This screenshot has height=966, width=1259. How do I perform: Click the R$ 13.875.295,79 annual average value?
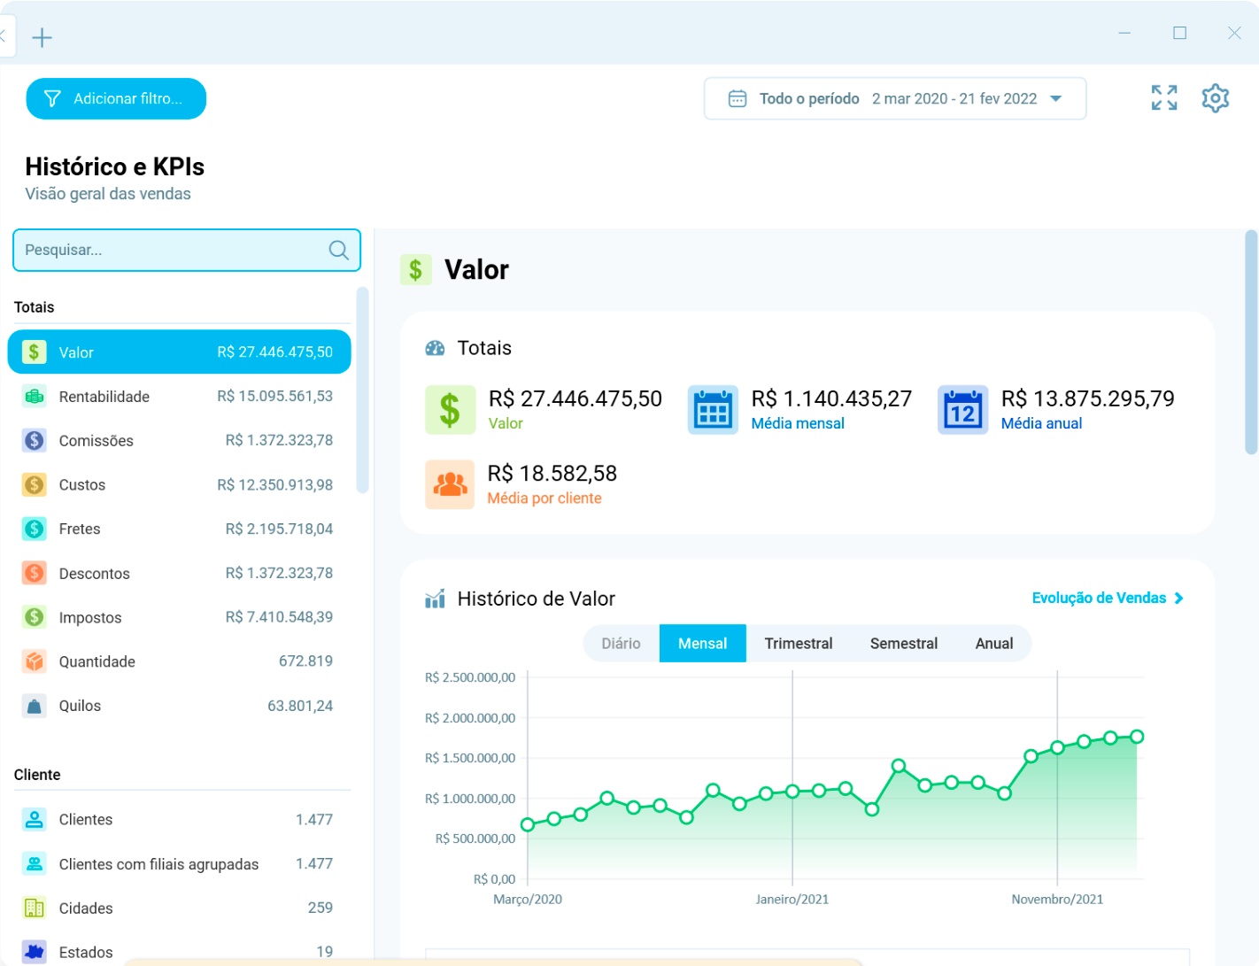pyautogui.click(x=1088, y=398)
